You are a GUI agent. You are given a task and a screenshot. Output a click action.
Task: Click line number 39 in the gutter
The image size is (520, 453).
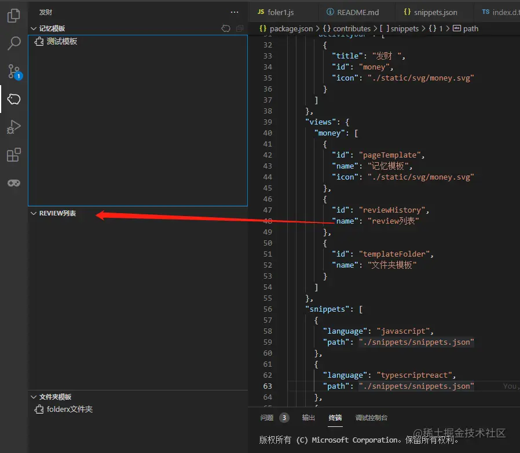coord(268,122)
